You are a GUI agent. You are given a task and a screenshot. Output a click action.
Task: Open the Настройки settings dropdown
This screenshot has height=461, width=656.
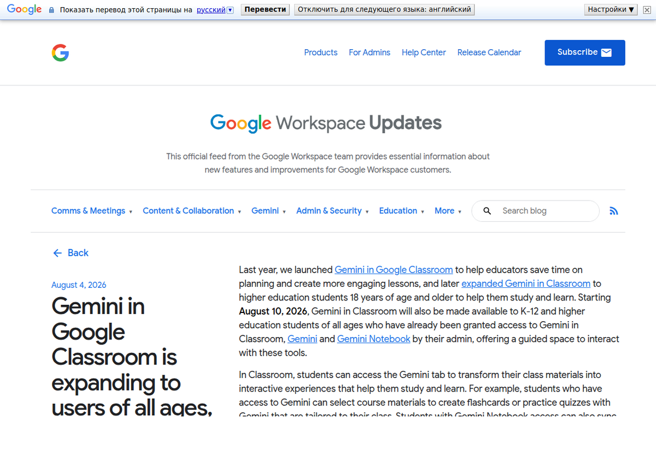[611, 9]
